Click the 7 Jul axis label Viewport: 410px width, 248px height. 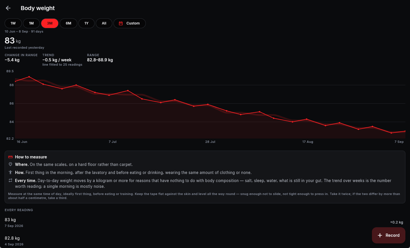[x=113, y=142]
